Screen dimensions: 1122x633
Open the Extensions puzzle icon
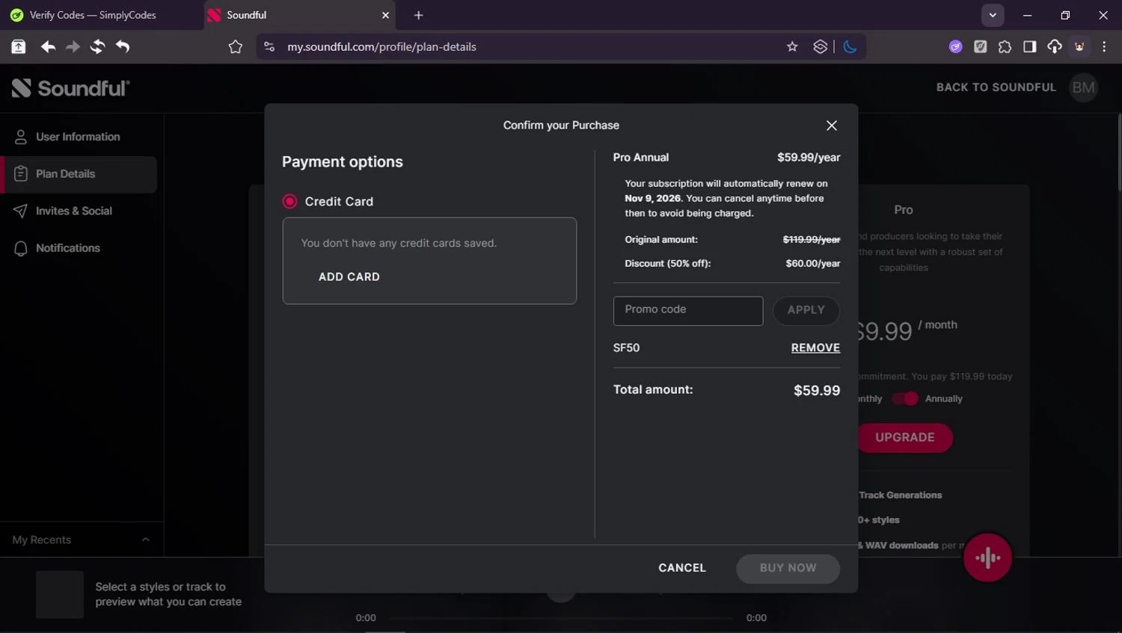point(1005,47)
